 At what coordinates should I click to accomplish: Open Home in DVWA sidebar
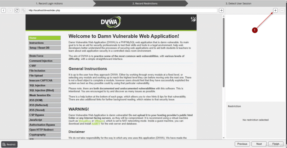coord(44,38)
